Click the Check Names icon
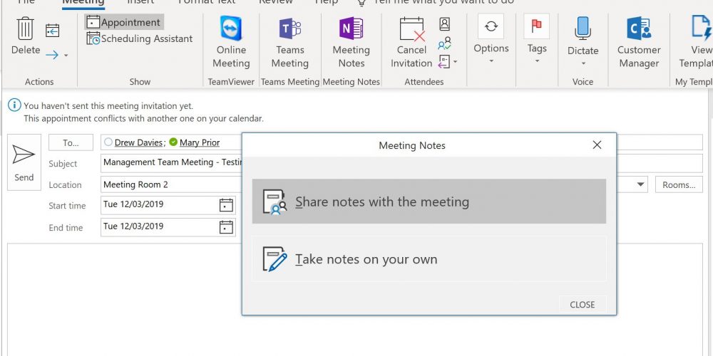The height and width of the screenshot is (356, 713). tap(445, 43)
